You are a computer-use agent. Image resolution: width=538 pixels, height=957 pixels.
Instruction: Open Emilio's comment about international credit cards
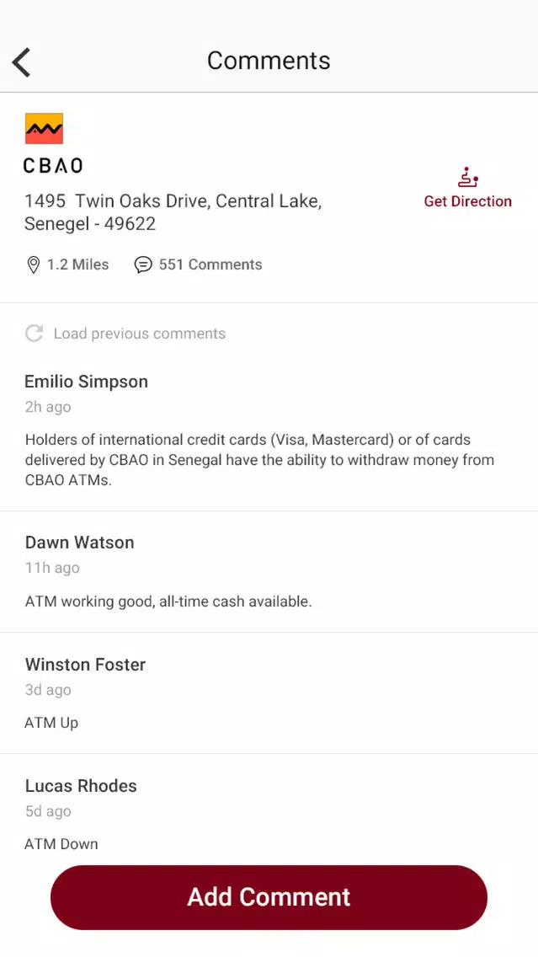tap(259, 460)
